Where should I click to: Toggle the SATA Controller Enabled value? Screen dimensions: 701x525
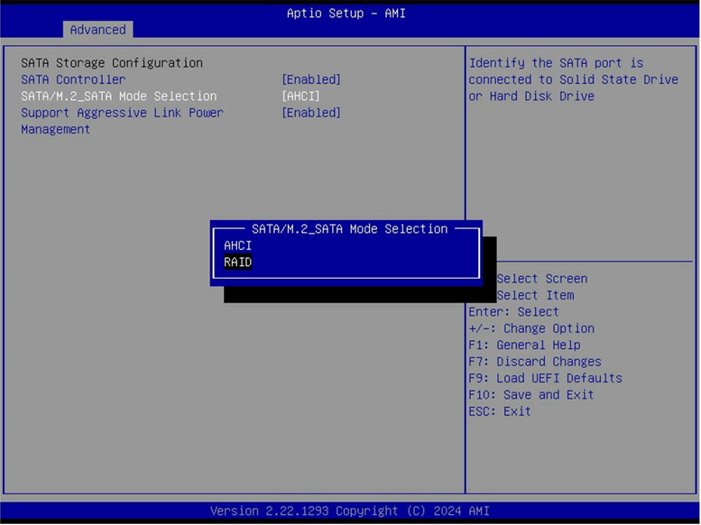pyautogui.click(x=311, y=79)
